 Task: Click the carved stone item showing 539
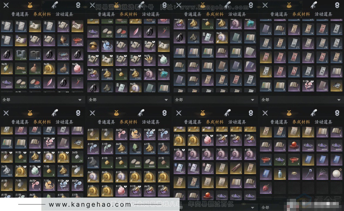coord(35,54)
